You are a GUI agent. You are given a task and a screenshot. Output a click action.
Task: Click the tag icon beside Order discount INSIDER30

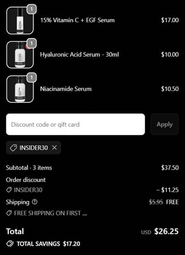(x=9, y=190)
